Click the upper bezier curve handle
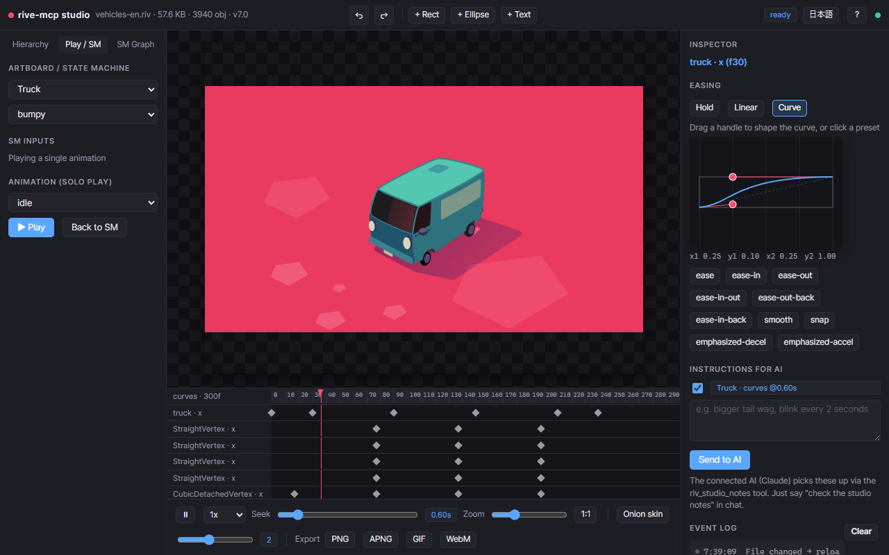The height and width of the screenshot is (555, 889). point(732,177)
